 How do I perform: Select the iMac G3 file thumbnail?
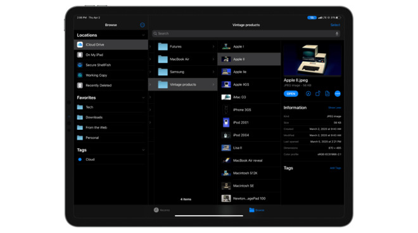(x=226, y=97)
